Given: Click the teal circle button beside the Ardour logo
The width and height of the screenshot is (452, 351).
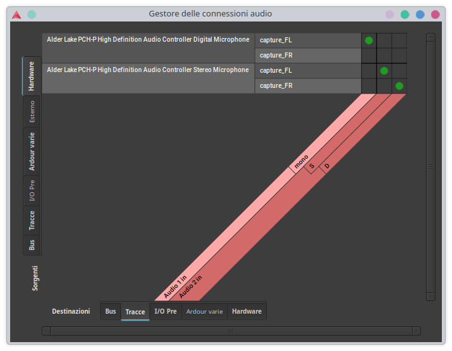Looking at the screenshot, I should point(32,14).
